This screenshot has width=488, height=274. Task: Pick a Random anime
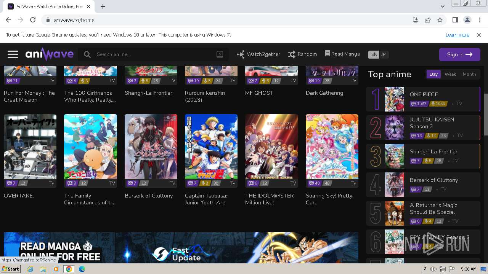(x=302, y=54)
